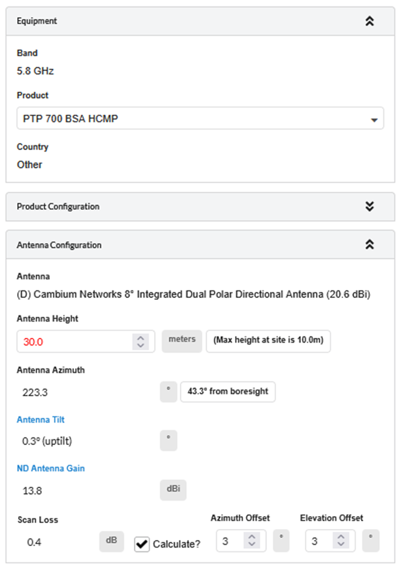
Task: Increase the Azimuth Offset value
Action: tap(252, 537)
